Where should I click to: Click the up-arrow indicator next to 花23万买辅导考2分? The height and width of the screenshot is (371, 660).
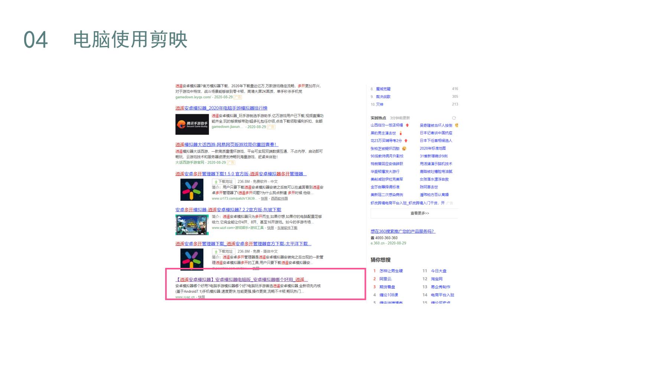coord(406,141)
